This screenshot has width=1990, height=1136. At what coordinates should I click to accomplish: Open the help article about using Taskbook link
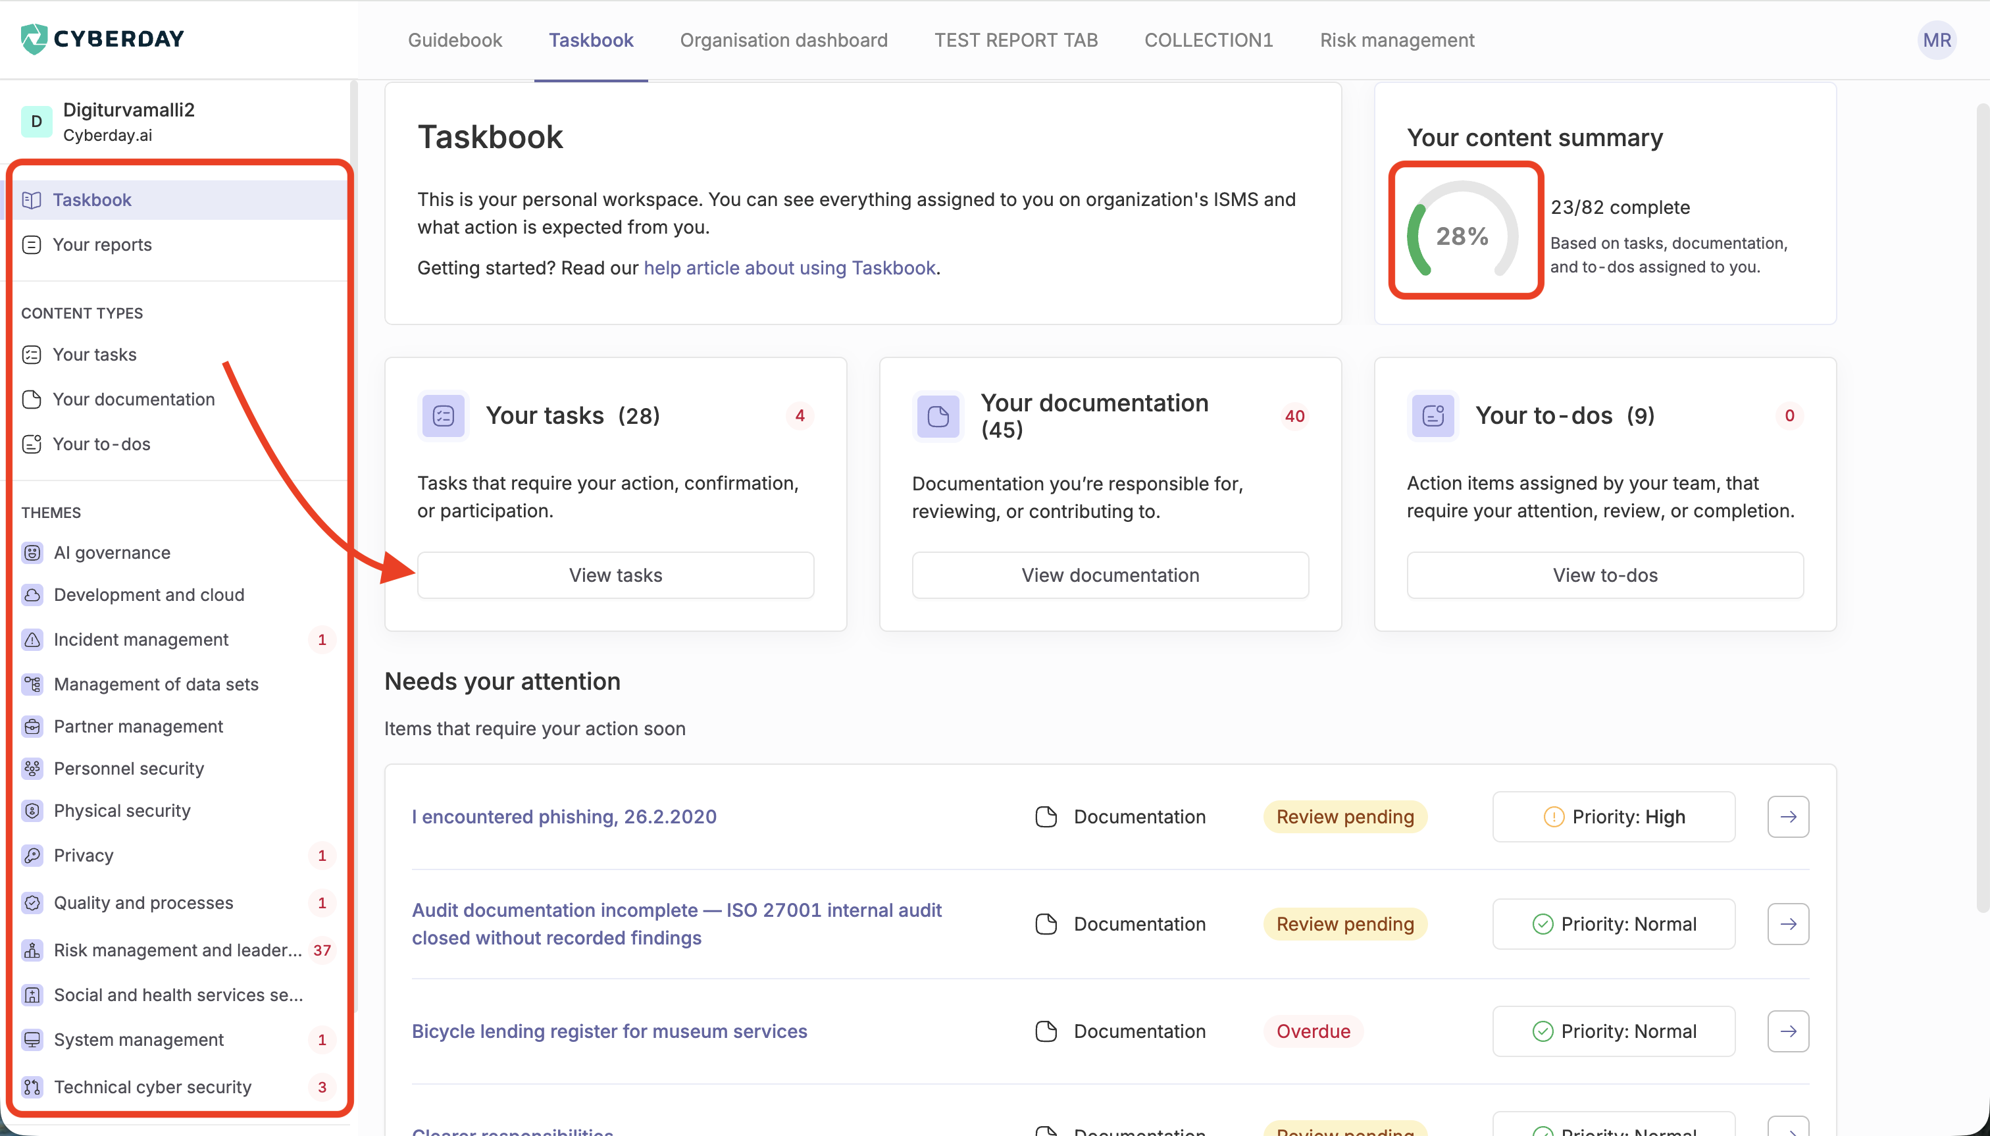pos(788,268)
